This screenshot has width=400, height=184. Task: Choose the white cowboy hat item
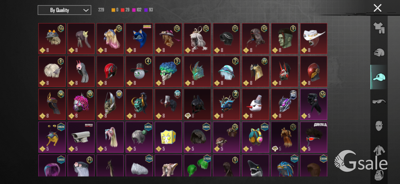coord(314,39)
